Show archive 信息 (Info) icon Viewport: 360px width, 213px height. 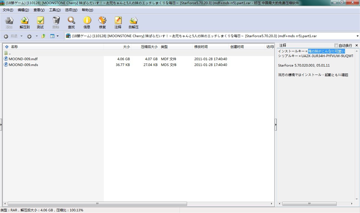click(87, 22)
